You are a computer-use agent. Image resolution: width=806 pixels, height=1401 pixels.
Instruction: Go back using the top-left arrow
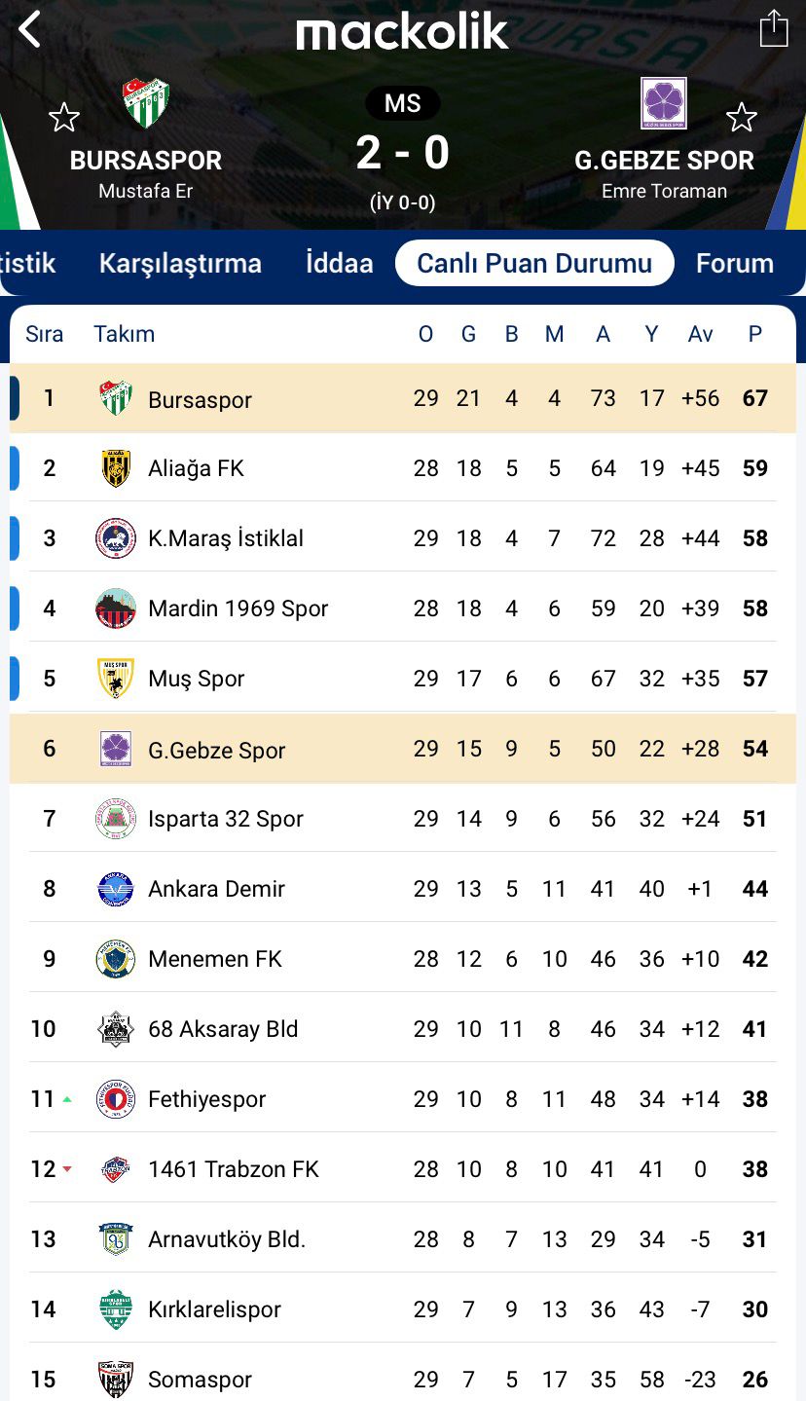[x=30, y=29]
